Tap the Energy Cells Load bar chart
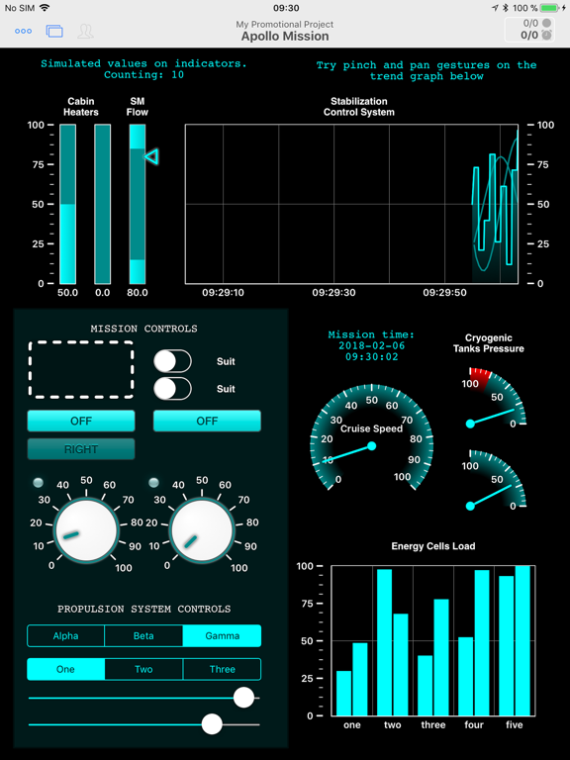Screen dimensions: 570x760 (x=433, y=640)
